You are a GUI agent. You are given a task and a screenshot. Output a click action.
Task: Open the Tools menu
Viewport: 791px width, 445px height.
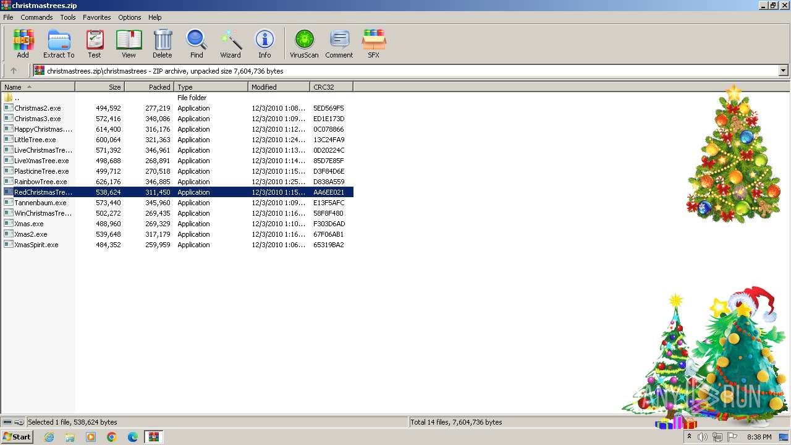(x=68, y=17)
